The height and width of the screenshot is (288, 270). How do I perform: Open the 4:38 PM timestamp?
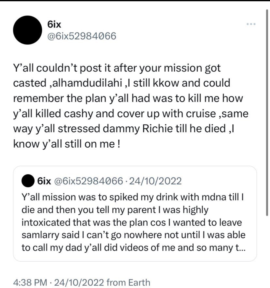[x=30, y=283]
